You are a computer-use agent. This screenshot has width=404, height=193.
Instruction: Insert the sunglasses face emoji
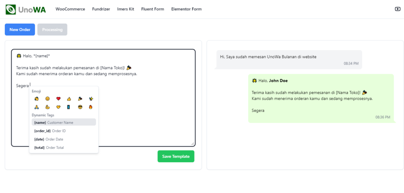(80, 107)
